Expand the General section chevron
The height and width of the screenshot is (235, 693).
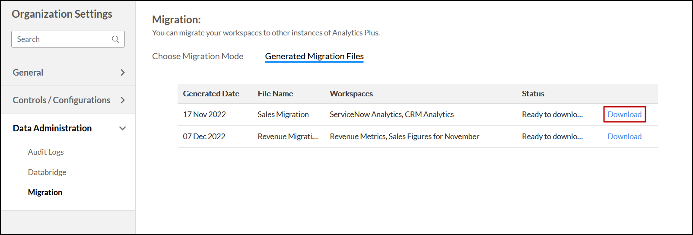[x=123, y=73]
